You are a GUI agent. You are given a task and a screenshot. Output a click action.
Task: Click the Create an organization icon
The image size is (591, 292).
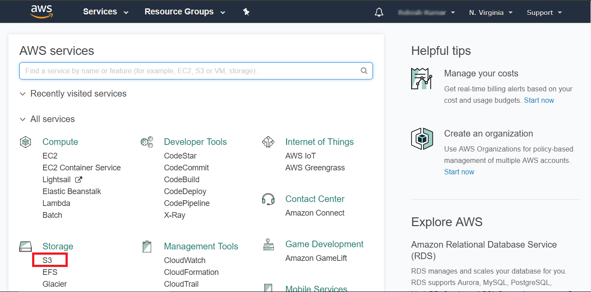(x=422, y=139)
